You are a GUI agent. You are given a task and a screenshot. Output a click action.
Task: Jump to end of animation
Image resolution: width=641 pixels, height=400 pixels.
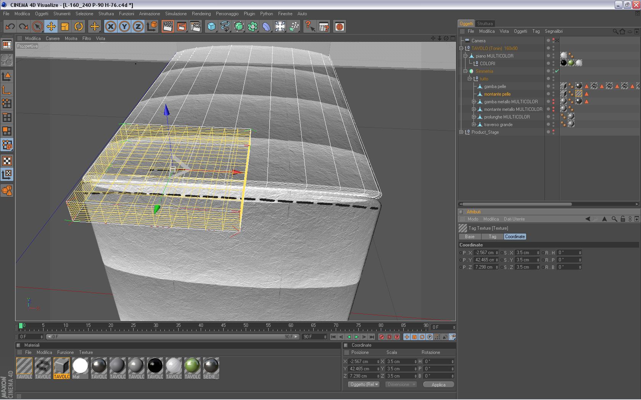click(x=372, y=337)
